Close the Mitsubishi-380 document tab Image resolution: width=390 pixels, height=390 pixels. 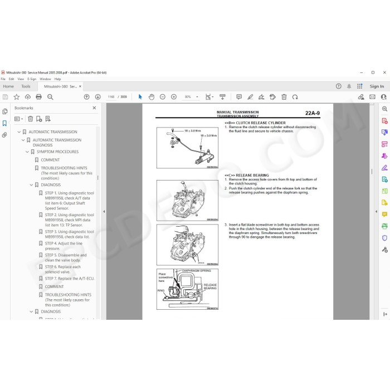80,86
